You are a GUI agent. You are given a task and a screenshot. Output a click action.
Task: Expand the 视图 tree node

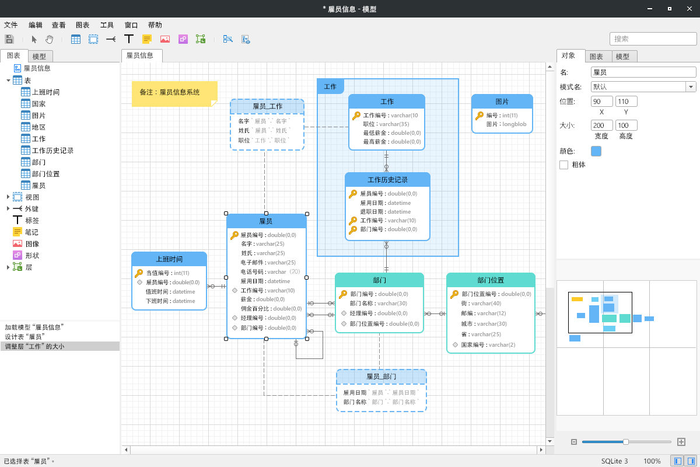tap(8, 197)
